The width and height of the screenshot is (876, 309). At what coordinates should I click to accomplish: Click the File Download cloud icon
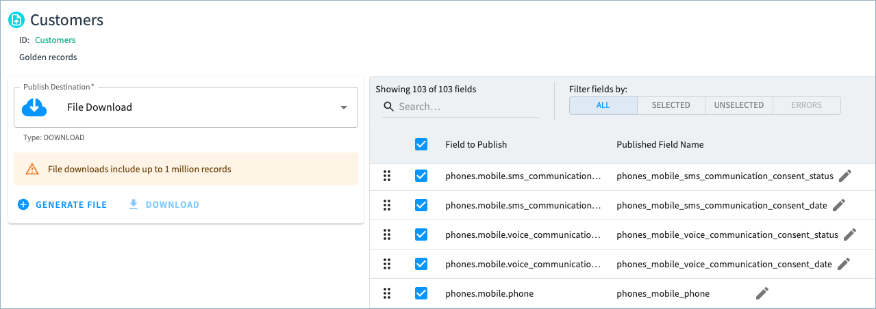[34, 107]
